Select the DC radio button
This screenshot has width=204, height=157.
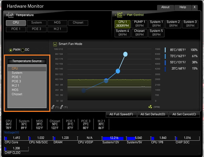pos(23,50)
